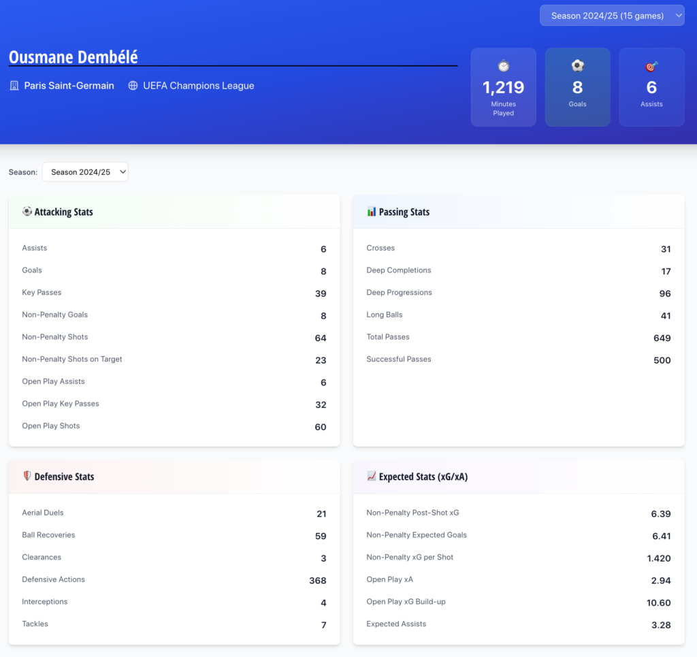
Task: Click the globe icon beside UEFA Champions League
Action: (x=133, y=86)
